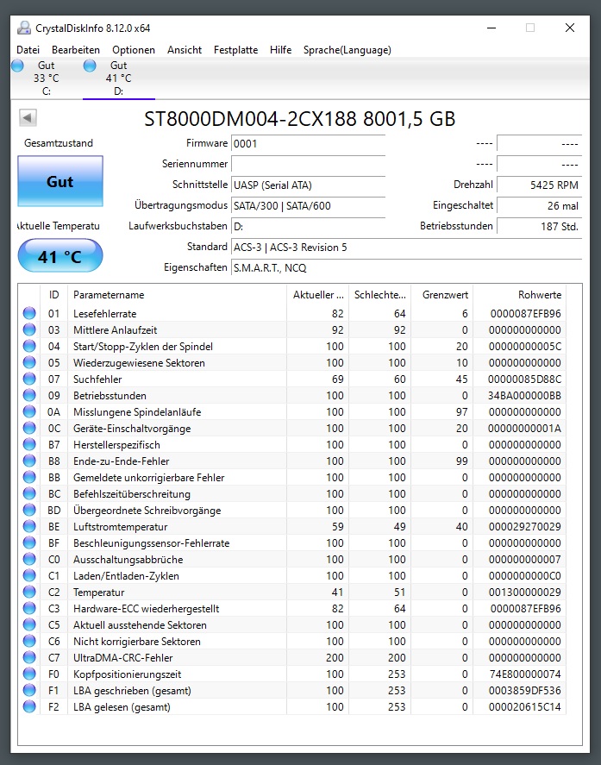Click the ID column header
601x765 pixels.
click(x=53, y=295)
